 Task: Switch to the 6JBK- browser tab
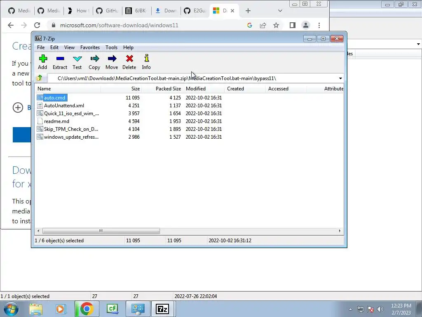point(137,10)
